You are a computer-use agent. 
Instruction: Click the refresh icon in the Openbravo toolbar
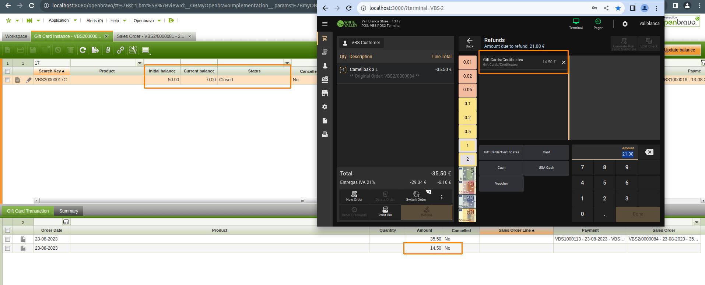tap(83, 50)
